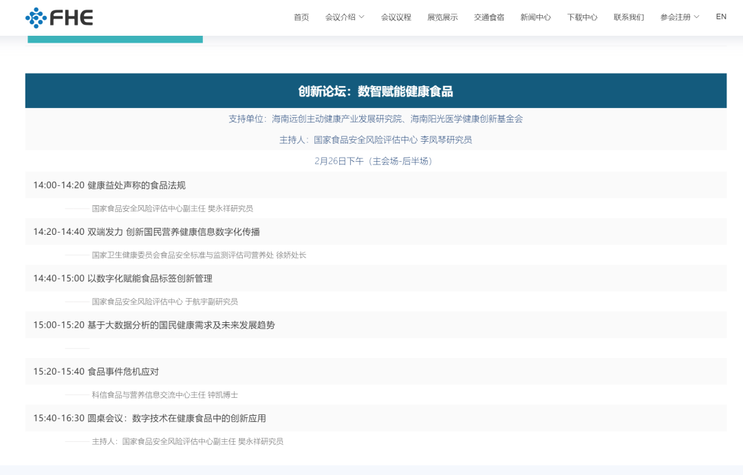This screenshot has width=743, height=475.
Task: Expand the 会议介绍 dropdown chevron
Action: click(362, 17)
